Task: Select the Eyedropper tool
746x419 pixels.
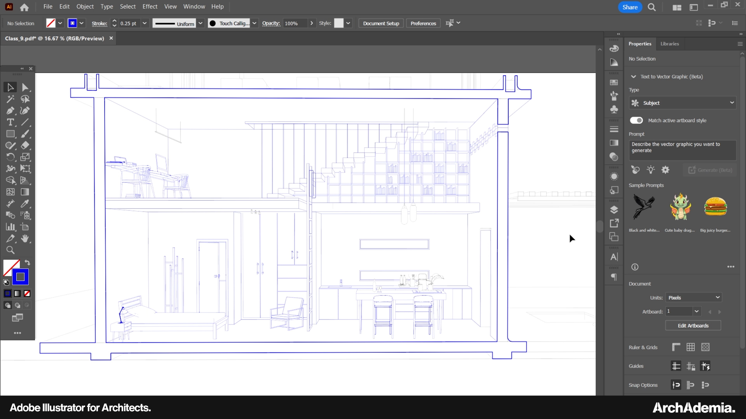Action: [25, 204]
